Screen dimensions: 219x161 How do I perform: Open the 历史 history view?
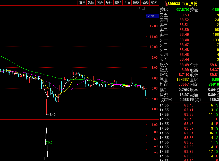(100, 3)
